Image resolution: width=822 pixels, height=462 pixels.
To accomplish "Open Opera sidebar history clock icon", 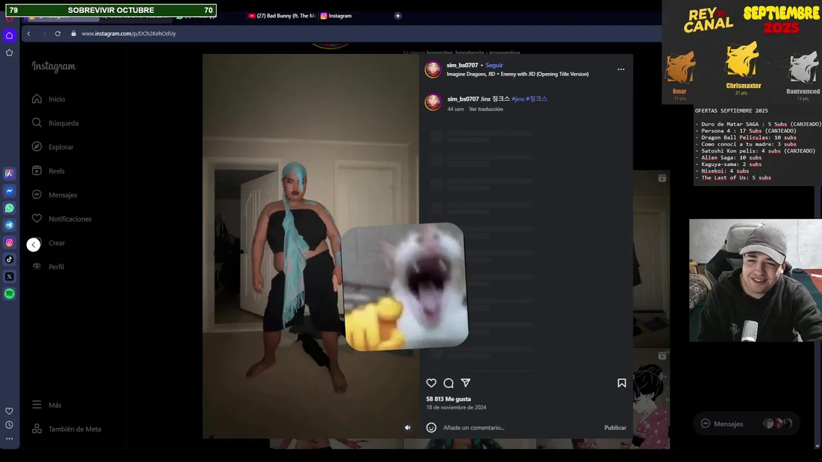I will tap(9, 425).
